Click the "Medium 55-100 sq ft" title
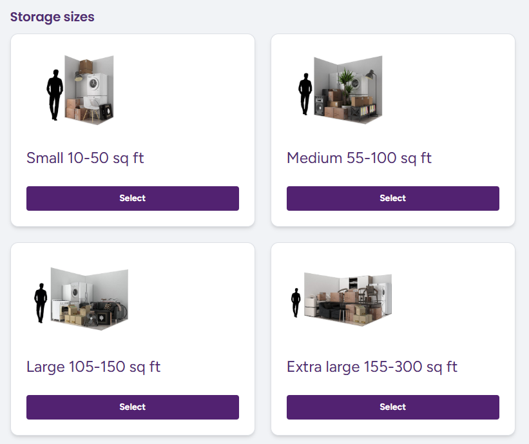Image resolution: width=529 pixels, height=444 pixels. pyautogui.click(x=359, y=158)
